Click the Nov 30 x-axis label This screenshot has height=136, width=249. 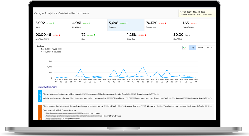point(196,81)
